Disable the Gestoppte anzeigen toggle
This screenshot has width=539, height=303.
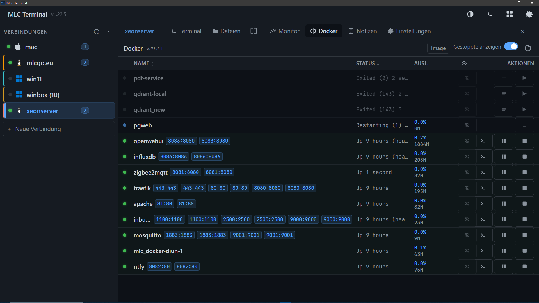click(511, 46)
